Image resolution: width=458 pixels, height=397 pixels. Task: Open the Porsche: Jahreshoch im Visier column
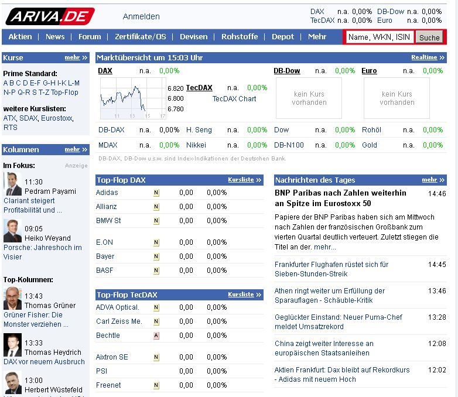point(43,252)
